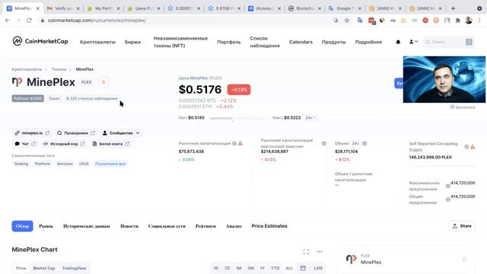Click the Токены breadcrumb link
The height and width of the screenshot is (274, 487).
[x=59, y=69]
